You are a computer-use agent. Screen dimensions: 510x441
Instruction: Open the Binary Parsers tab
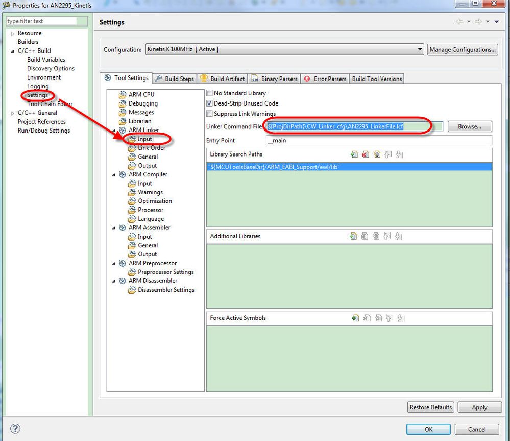pyautogui.click(x=275, y=79)
